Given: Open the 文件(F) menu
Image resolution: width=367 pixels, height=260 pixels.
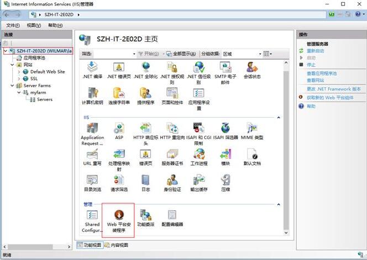Looking at the screenshot, I should (x=13, y=25).
